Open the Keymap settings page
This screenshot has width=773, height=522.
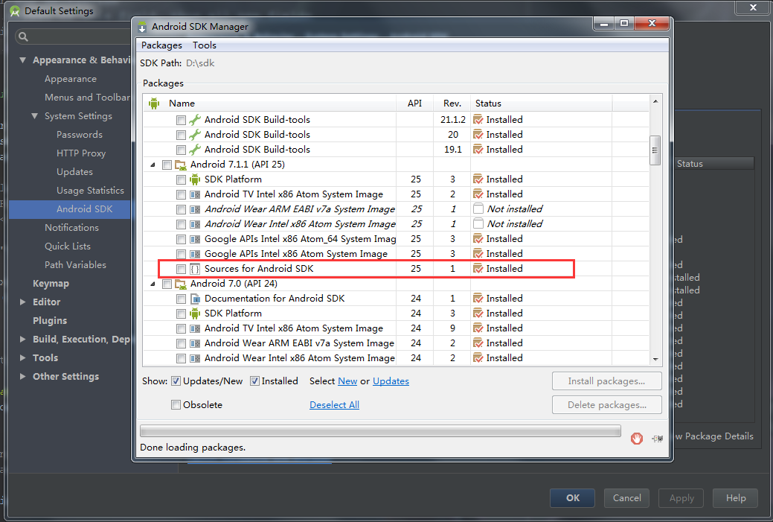[x=51, y=283]
